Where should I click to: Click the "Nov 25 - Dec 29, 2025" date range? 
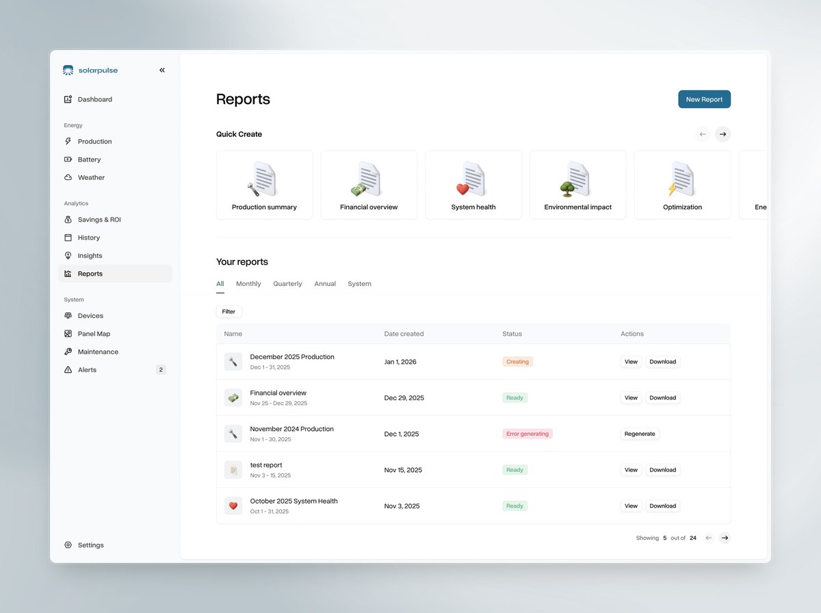(278, 403)
